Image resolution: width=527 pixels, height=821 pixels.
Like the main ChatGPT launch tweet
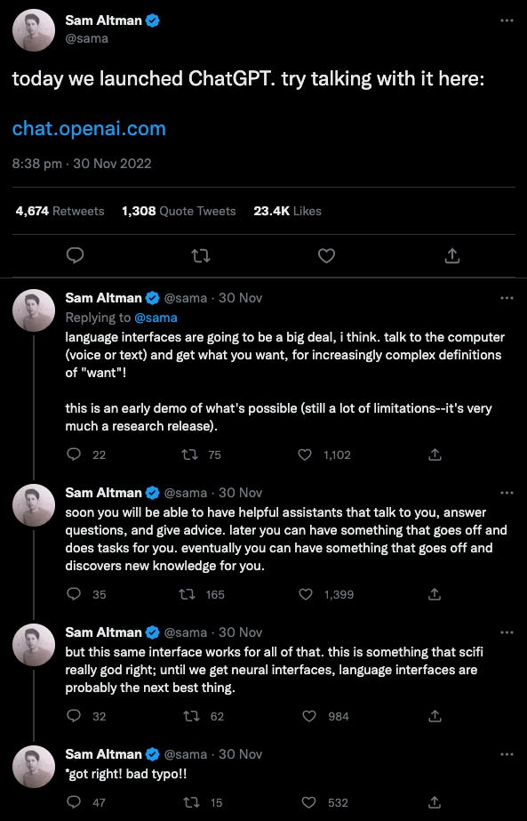pos(326,255)
